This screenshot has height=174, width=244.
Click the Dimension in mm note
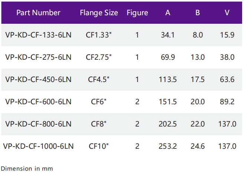tap(27, 168)
